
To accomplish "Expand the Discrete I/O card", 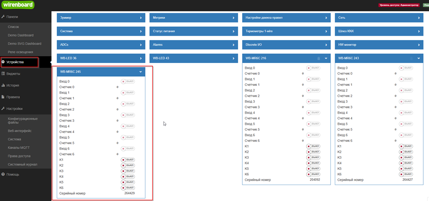I will pyautogui.click(x=286, y=45).
